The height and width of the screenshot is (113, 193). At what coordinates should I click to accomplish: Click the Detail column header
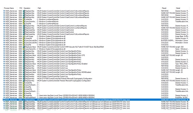click(178, 8)
